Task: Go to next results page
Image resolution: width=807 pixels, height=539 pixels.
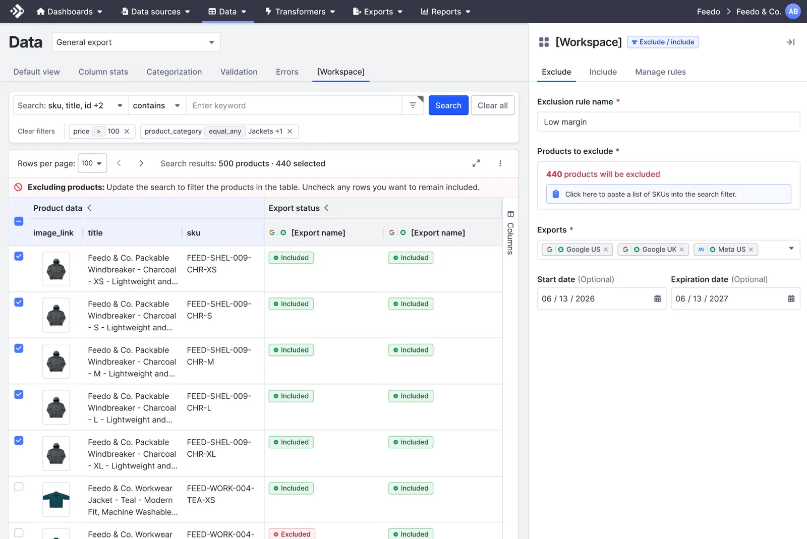Action: (x=141, y=163)
